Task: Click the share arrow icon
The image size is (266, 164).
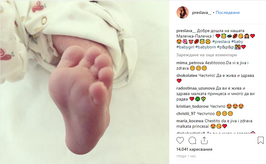Action: [204, 140]
